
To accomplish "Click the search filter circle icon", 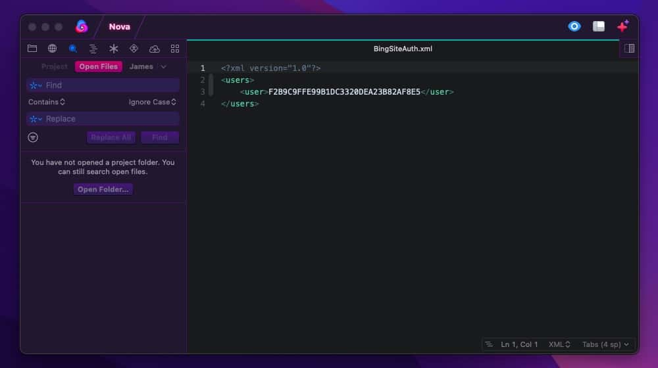I will [33, 137].
